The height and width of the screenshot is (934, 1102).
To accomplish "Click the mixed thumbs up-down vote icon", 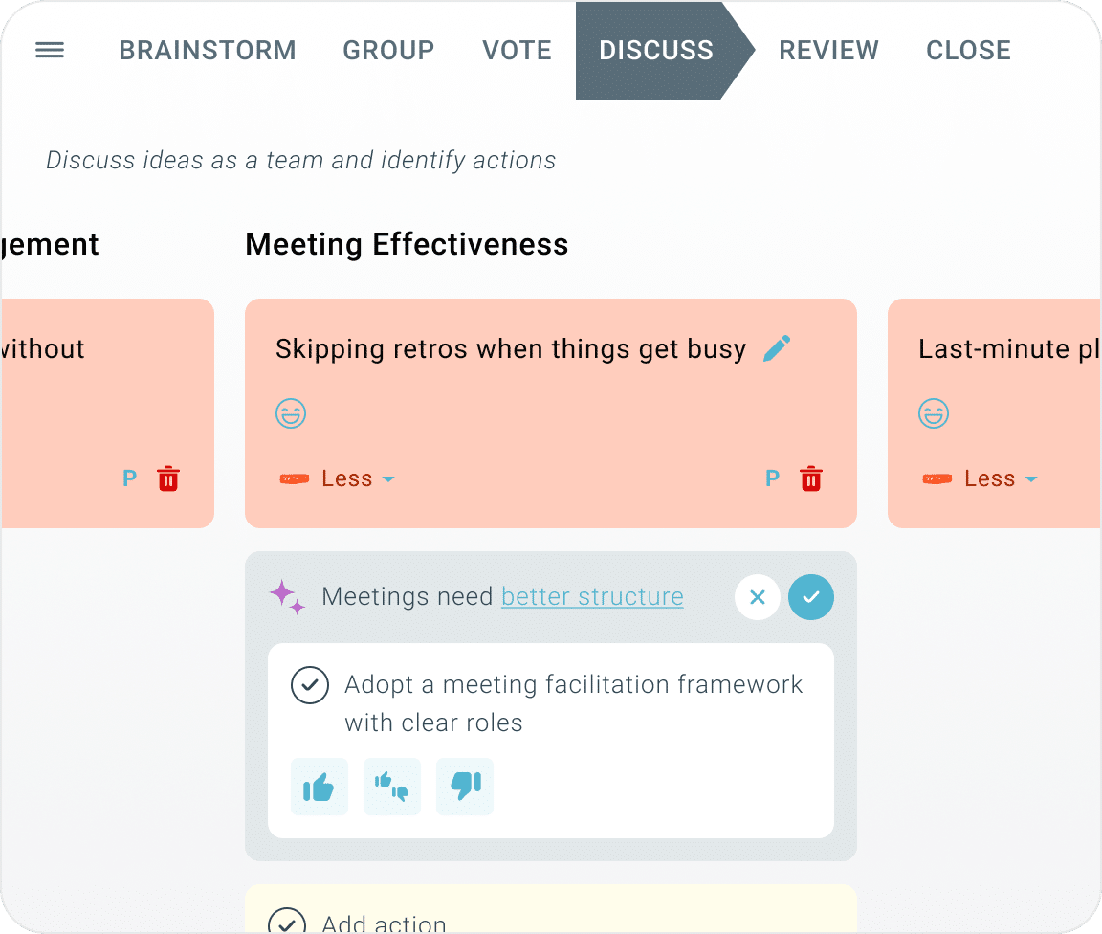I will coord(392,788).
